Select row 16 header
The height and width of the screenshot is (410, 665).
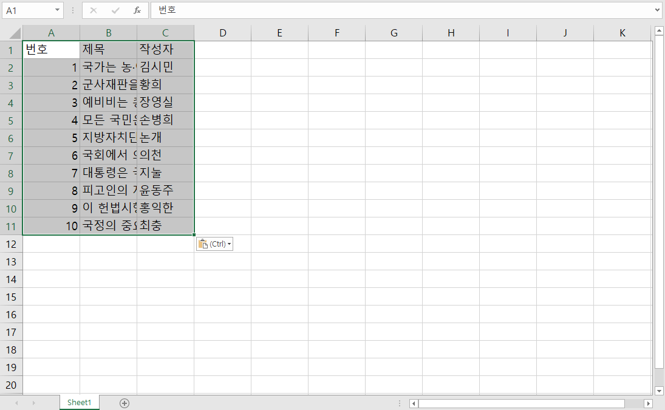[11, 315]
